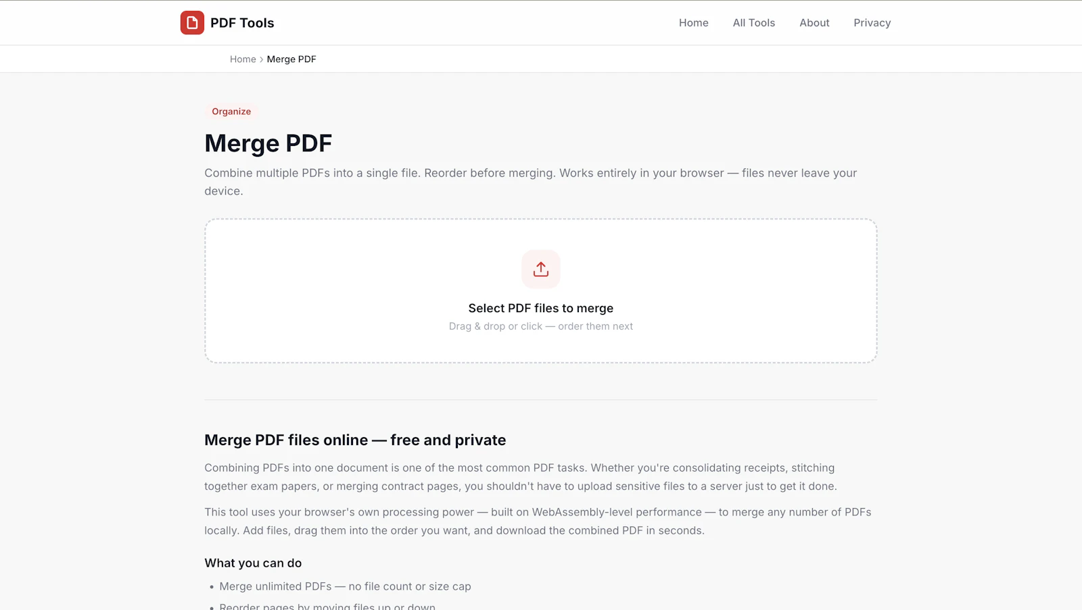
Task: Click the Drag & drop or click hint text
Action: click(x=541, y=326)
